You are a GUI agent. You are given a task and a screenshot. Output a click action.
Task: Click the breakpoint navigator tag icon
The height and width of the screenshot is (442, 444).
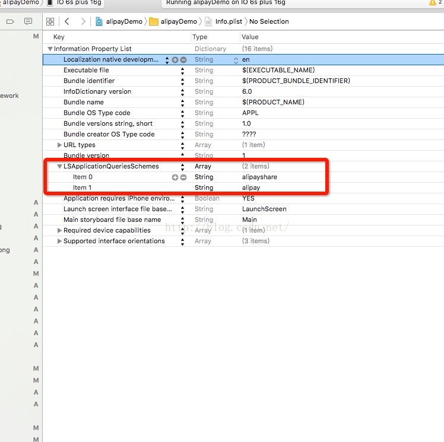click(x=10, y=21)
